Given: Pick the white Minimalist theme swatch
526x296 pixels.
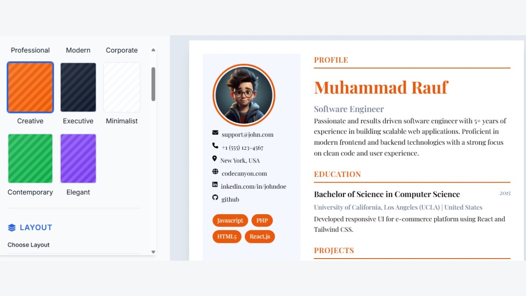Looking at the screenshot, I should 122,87.
